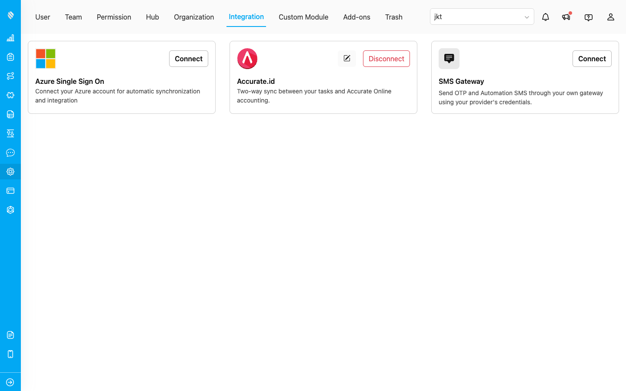Image resolution: width=626 pixels, height=391 pixels.
Task: Connect Azure Single Sign On
Action: [x=189, y=59]
